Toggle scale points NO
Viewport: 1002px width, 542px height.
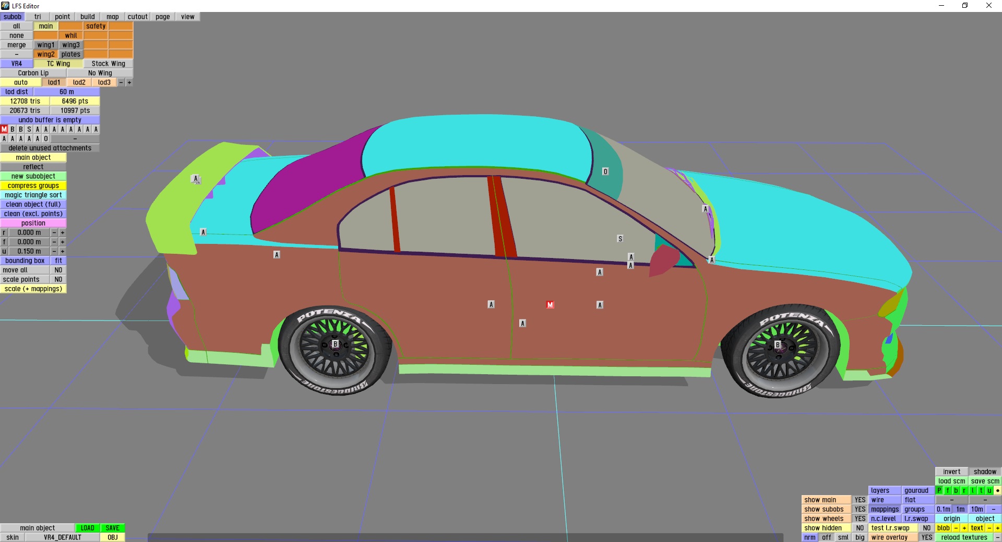pos(58,279)
